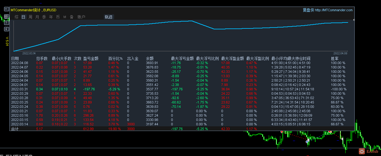381x156 pixels.
Task: Select the 季 quarterly tab
Action: pyautogui.click(x=44, y=17)
